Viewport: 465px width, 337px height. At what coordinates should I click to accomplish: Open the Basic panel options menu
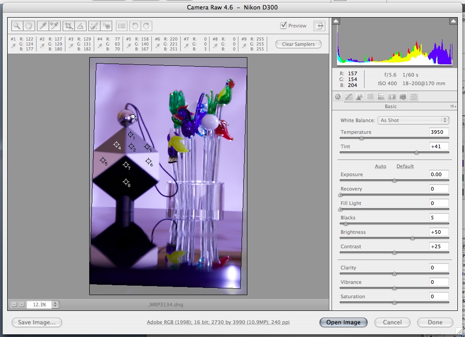tap(452, 106)
